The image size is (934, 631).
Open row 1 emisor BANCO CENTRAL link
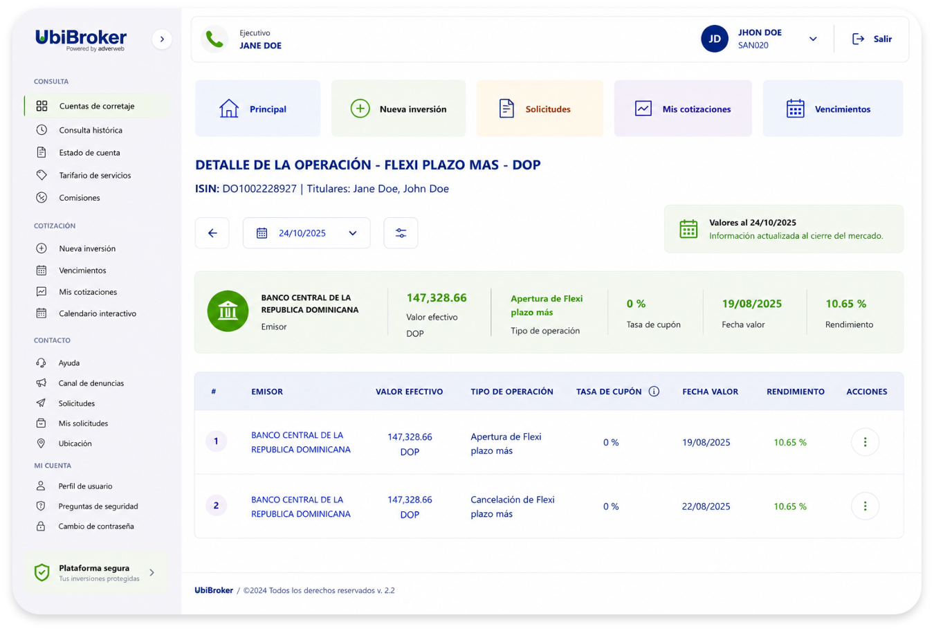click(301, 442)
